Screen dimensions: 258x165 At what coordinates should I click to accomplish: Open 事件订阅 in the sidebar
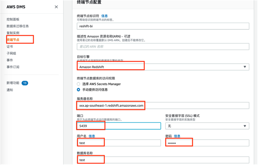[13, 67]
